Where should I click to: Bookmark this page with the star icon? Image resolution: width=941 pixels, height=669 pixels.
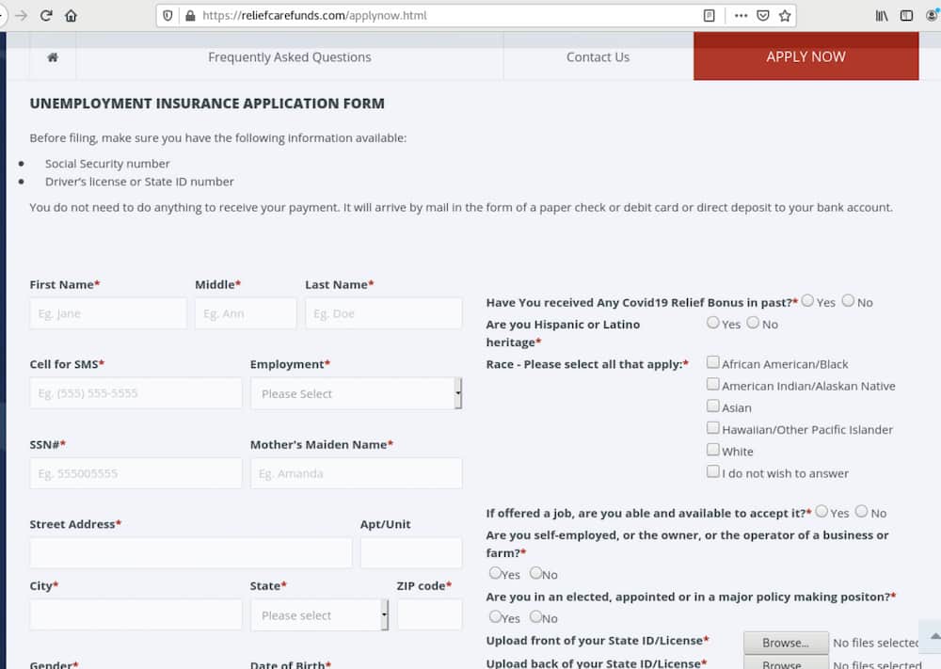pos(786,15)
